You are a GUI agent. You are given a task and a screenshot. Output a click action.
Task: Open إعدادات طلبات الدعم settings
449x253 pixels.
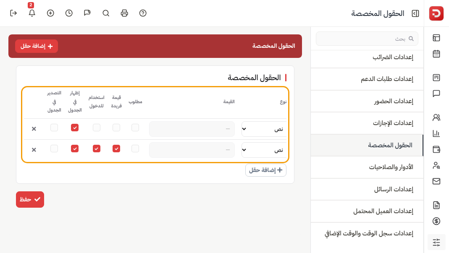(x=367, y=79)
